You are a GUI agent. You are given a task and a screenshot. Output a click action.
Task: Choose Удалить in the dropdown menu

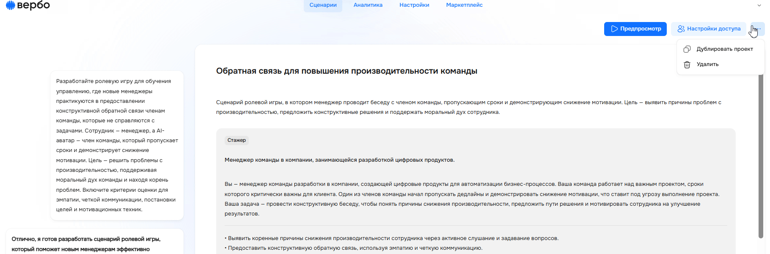click(x=707, y=64)
